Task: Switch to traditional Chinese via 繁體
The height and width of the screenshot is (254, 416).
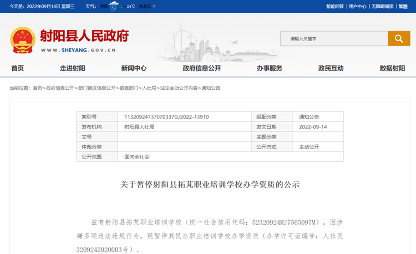Action: pos(403,6)
